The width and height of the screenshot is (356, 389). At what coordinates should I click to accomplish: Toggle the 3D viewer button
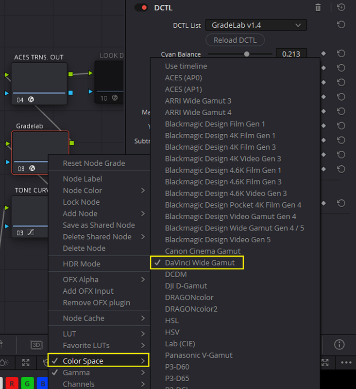click(x=36, y=345)
